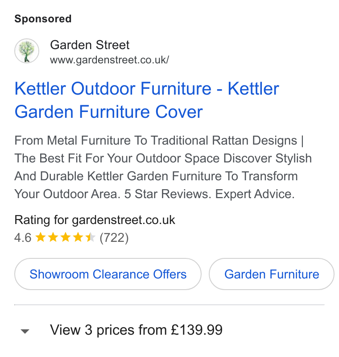The height and width of the screenshot is (357, 339).
Task: Click the 4.6 rating score
Action: [x=23, y=238]
